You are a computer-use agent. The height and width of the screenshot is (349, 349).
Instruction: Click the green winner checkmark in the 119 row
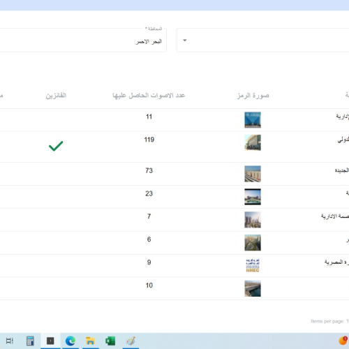(x=56, y=146)
